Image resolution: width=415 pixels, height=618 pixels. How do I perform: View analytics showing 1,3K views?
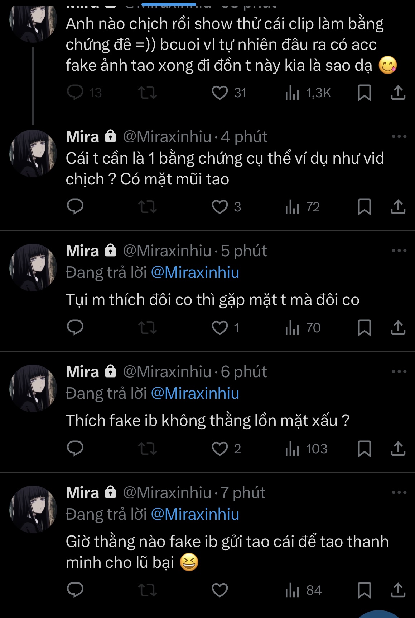tap(308, 93)
